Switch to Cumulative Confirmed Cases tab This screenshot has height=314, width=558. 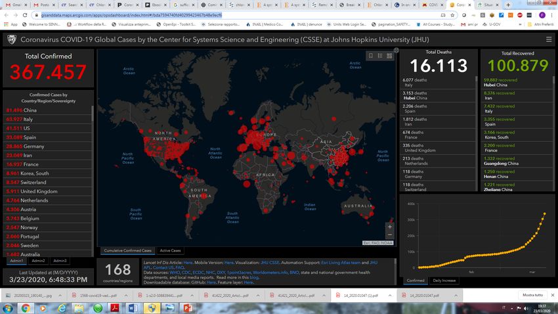click(x=128, y=251)
